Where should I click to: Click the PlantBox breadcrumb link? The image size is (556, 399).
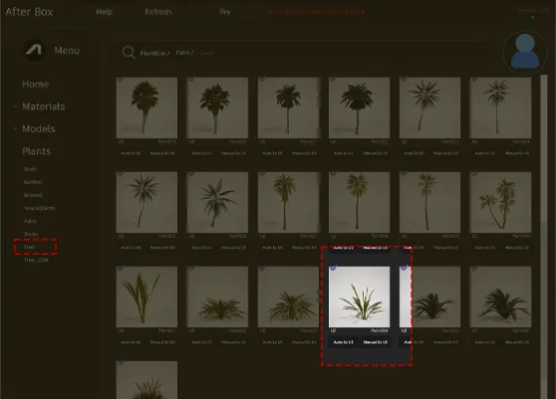click(154, 53)
